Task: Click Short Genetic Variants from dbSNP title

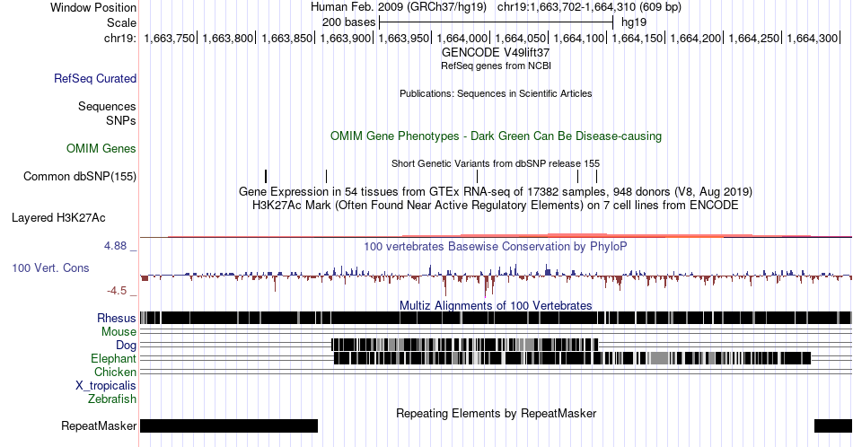Action: point(496,163)
